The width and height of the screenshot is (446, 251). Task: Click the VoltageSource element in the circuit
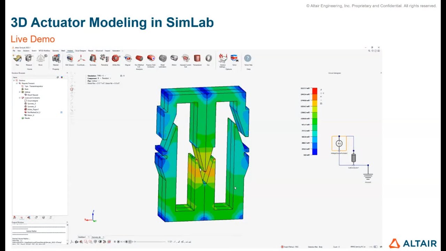pyautogui.click(x=339, y=143)
